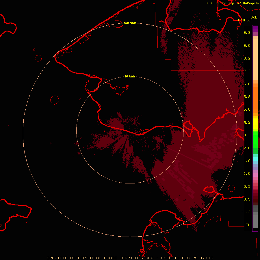Click the 2.6 value on the color scale
The width and height of the screenshot is (260, 260).
[247, 148]
